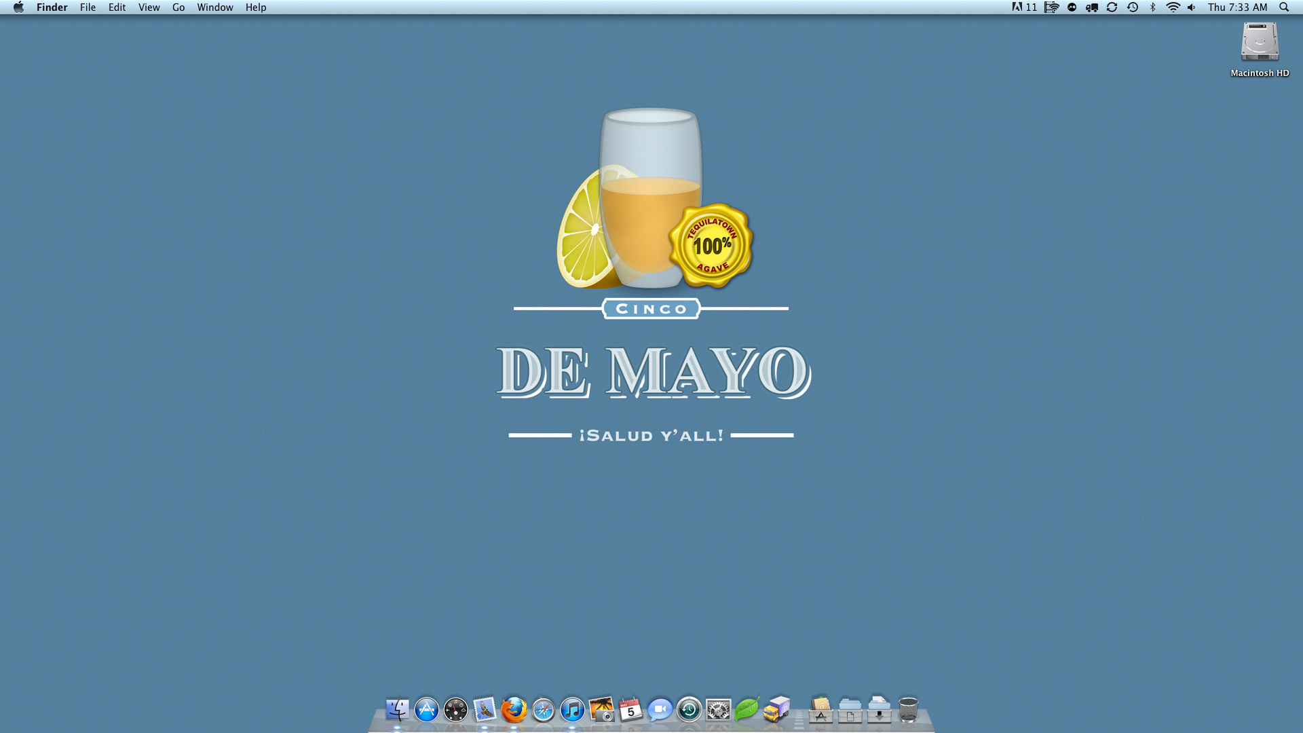Open iTunes from the dock
1303x733 pixels.
[x=572, y=710]
